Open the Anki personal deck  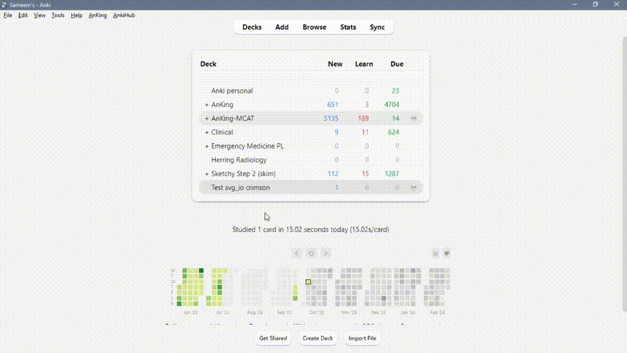(x=232, y=91)
